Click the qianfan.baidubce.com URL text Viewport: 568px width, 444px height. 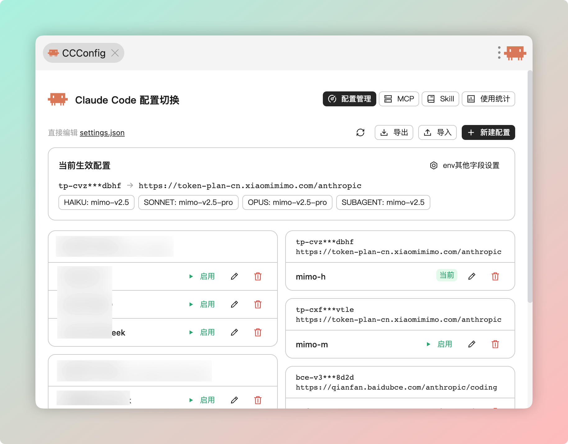(396, 387)
